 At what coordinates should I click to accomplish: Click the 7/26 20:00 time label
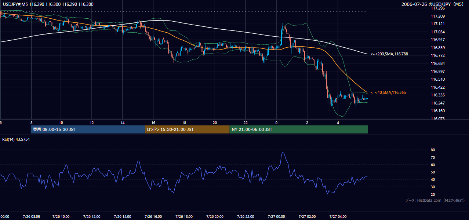click(215, 216)
